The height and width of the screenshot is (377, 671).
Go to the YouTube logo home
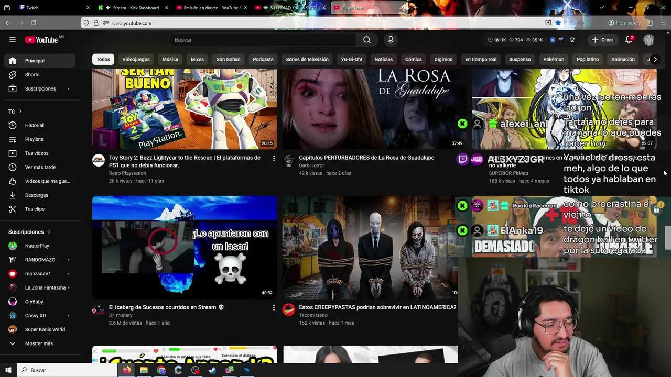pyautogui.click(x=41, y=40)
